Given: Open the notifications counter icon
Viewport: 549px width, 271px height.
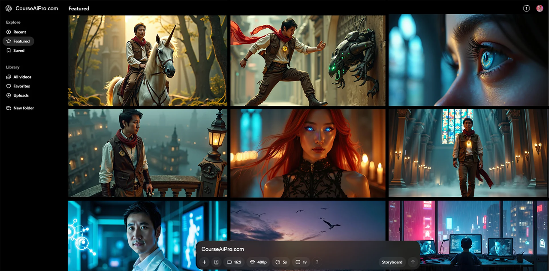Looking at the screenshot, I should coord(526,8).
